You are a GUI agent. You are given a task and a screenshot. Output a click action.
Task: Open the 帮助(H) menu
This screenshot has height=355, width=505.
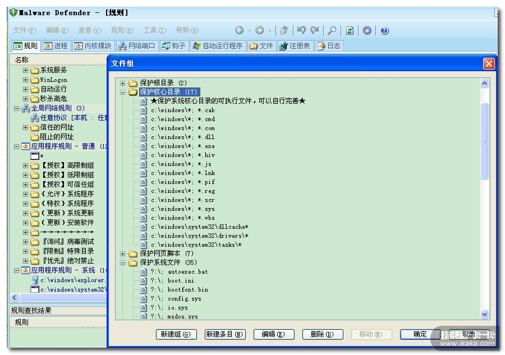[187, 30]
